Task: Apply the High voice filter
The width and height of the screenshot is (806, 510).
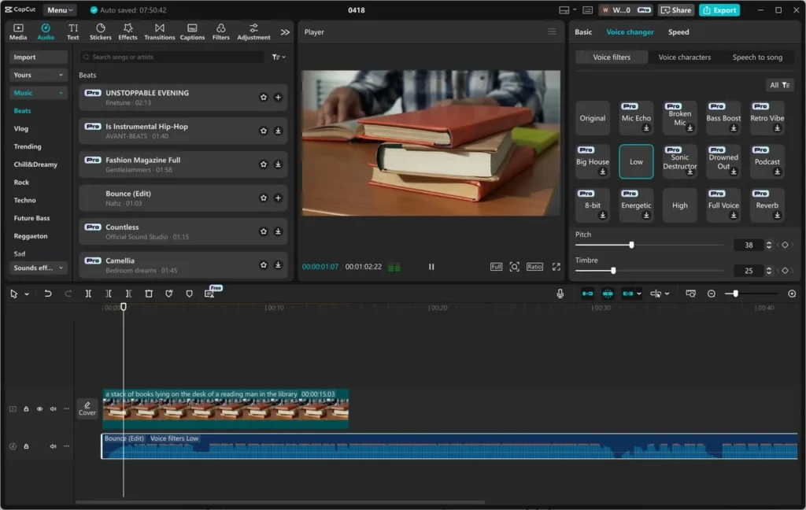Action: coord(679,205)
